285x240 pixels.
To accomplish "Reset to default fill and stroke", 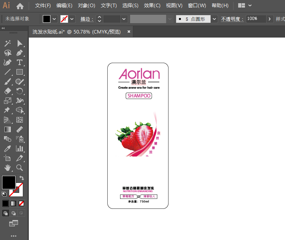I will 4,194.
